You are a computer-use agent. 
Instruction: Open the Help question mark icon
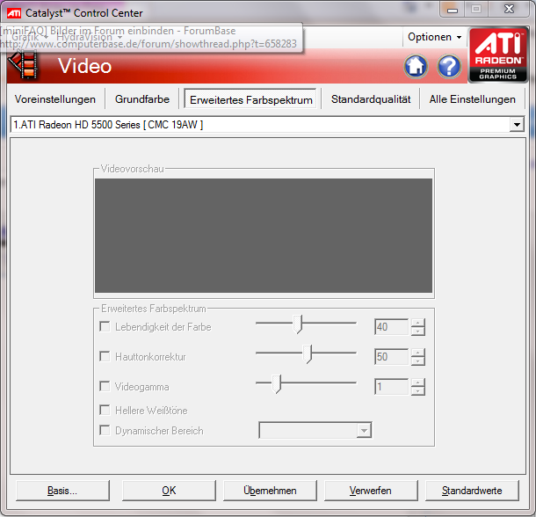(x=449, y=66)
